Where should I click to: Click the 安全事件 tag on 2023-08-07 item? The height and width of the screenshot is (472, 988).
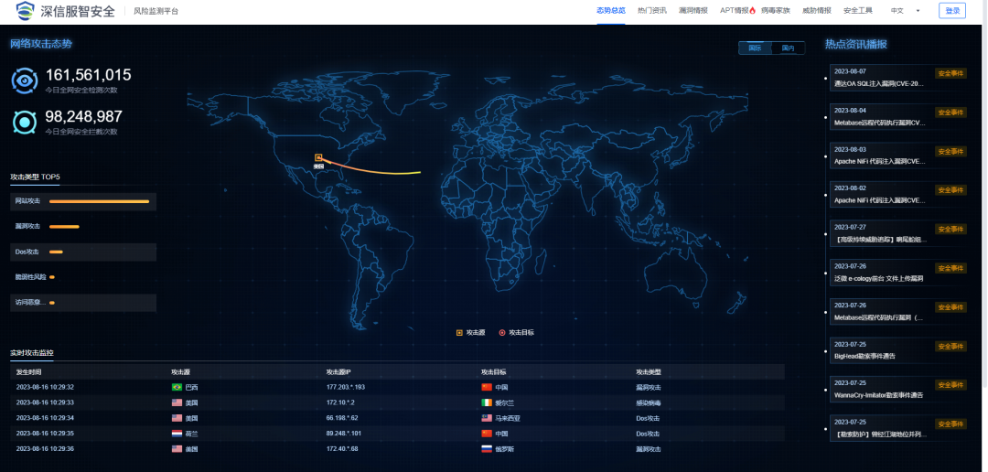coord(950,73)
